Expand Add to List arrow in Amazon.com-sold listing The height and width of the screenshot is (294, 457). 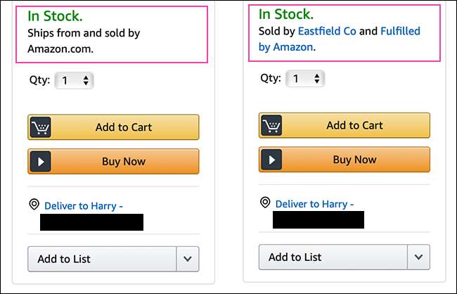click(x=187, y=259)
